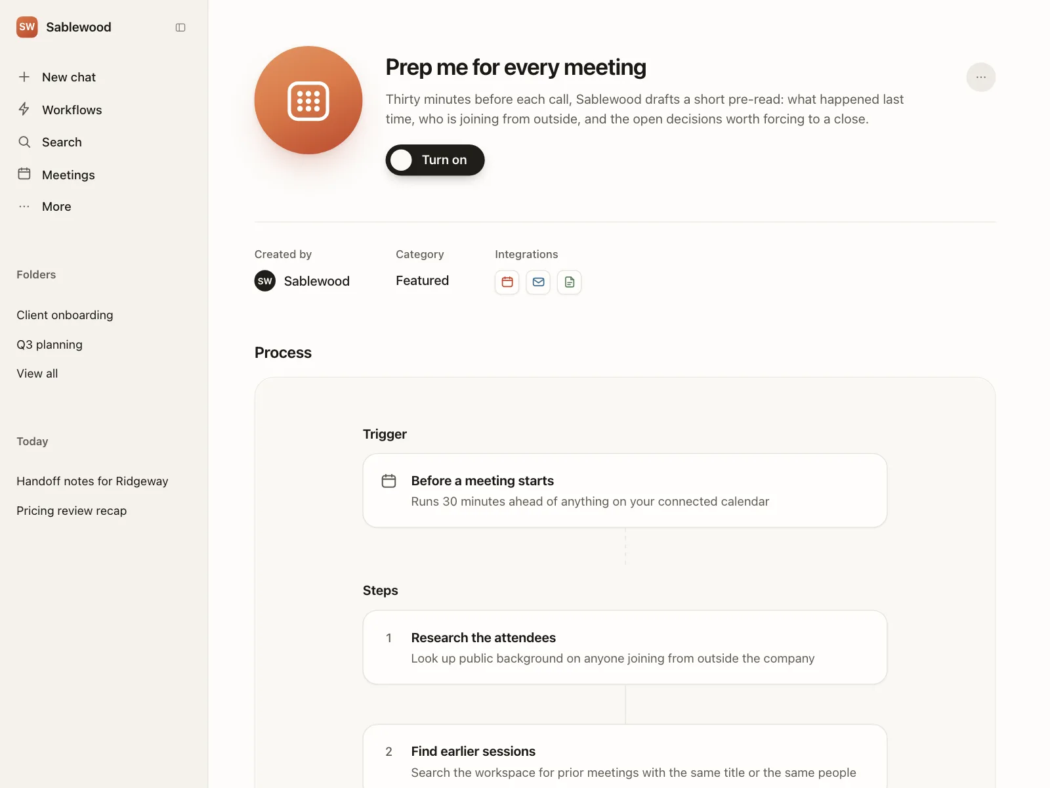
Task: Click the New chat plus icon
Action: (24, 77)
